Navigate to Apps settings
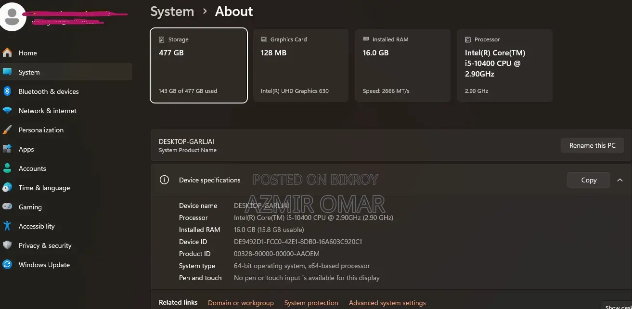This screenshot has height=309, width=632. pos(67,149)
